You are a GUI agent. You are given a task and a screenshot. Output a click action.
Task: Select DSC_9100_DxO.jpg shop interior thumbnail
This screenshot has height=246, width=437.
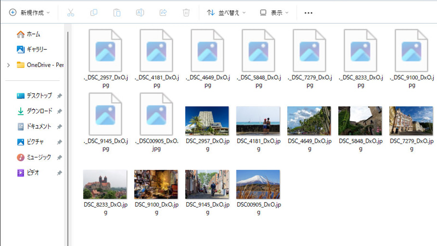[156, 184]
